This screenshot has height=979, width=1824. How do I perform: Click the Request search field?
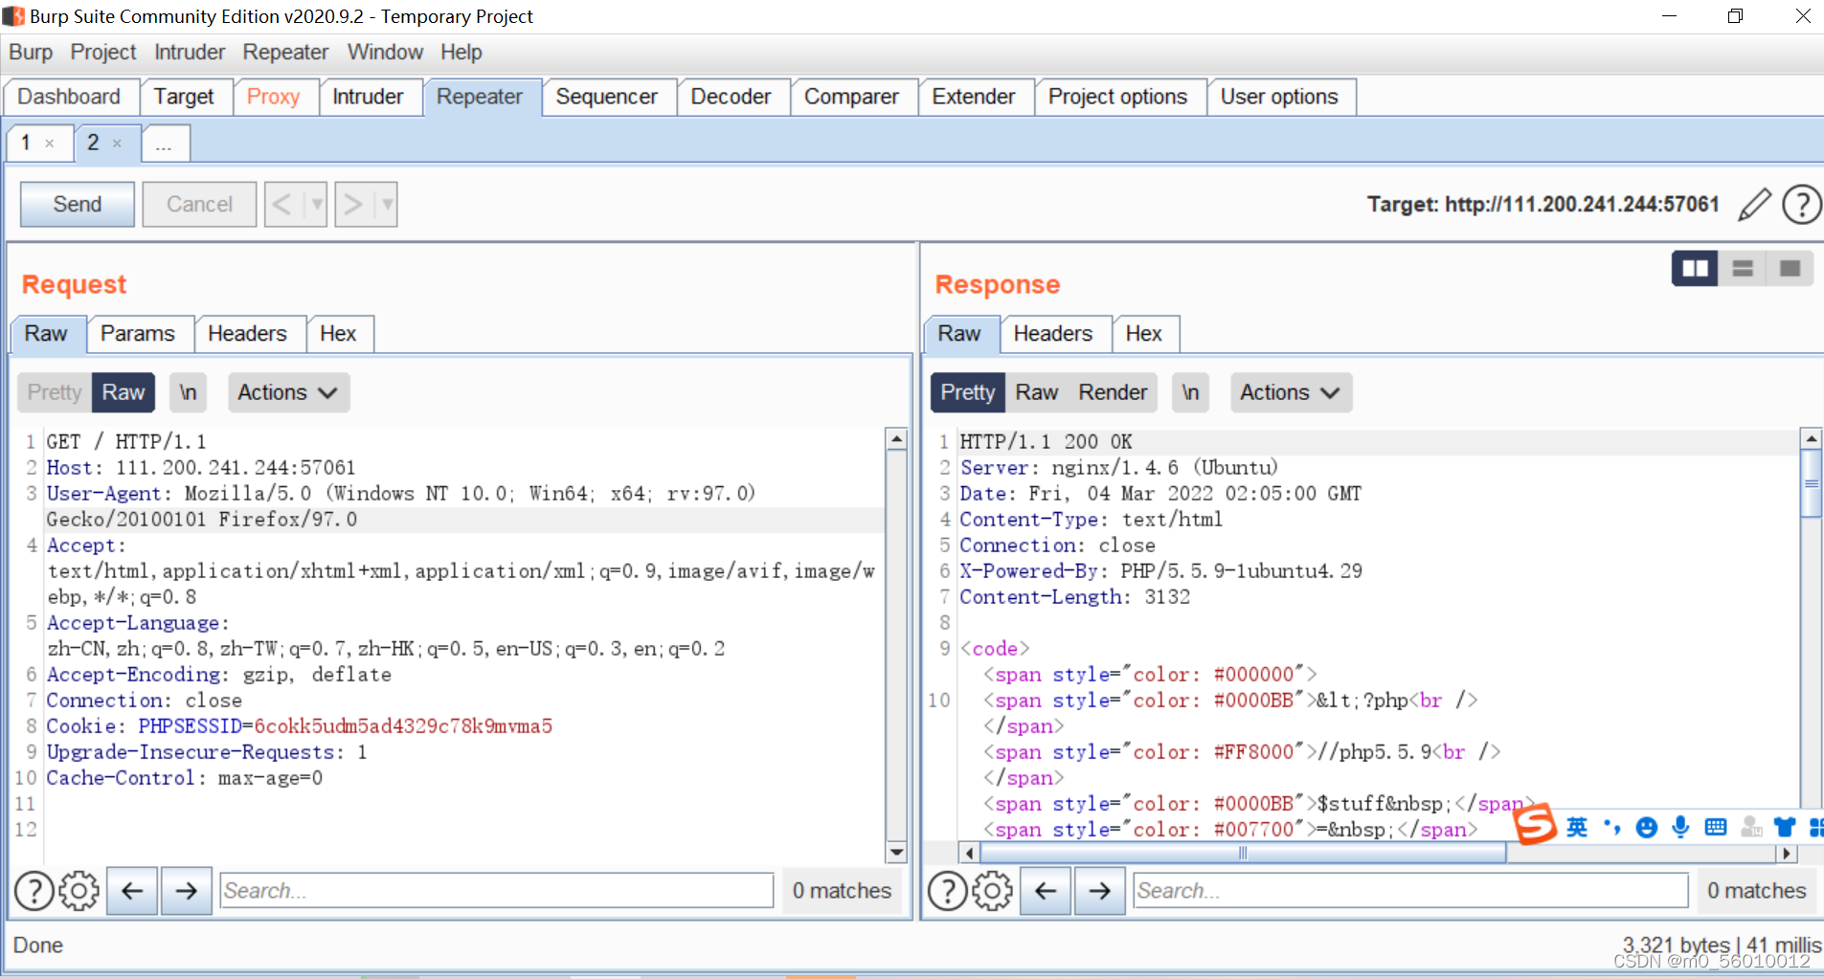tap(496, 891)
